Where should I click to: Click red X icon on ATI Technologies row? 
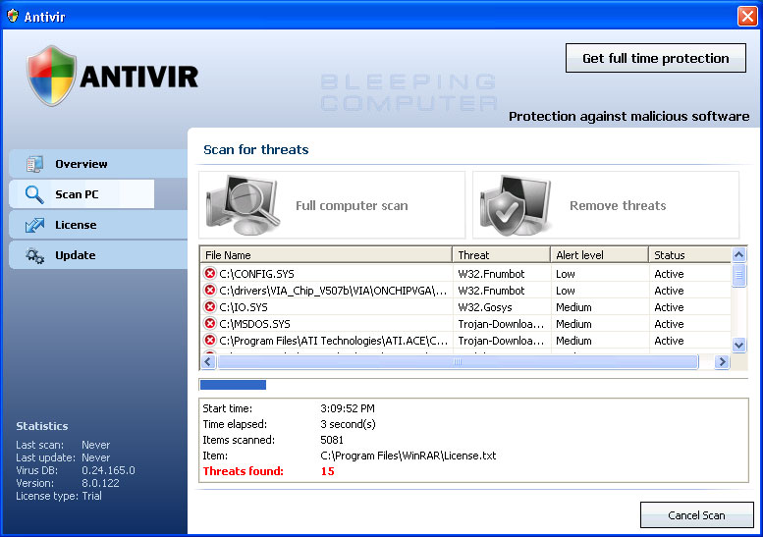click(210, 340)
